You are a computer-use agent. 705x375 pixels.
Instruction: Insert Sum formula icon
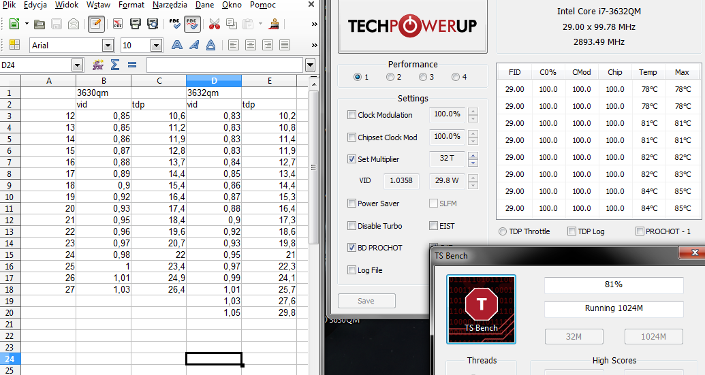click(x=115, y=65)
